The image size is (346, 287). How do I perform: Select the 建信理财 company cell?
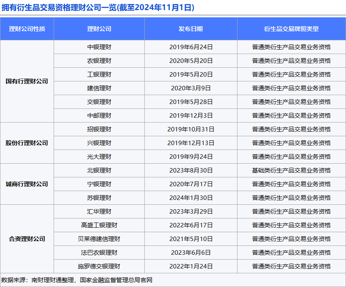click(99, 88)
